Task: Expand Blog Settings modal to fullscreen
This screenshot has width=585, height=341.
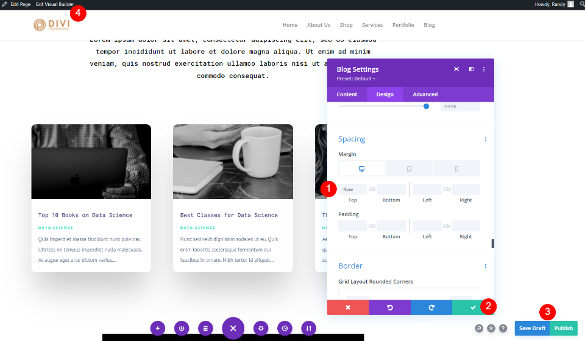Action: [x=456, y=69]
